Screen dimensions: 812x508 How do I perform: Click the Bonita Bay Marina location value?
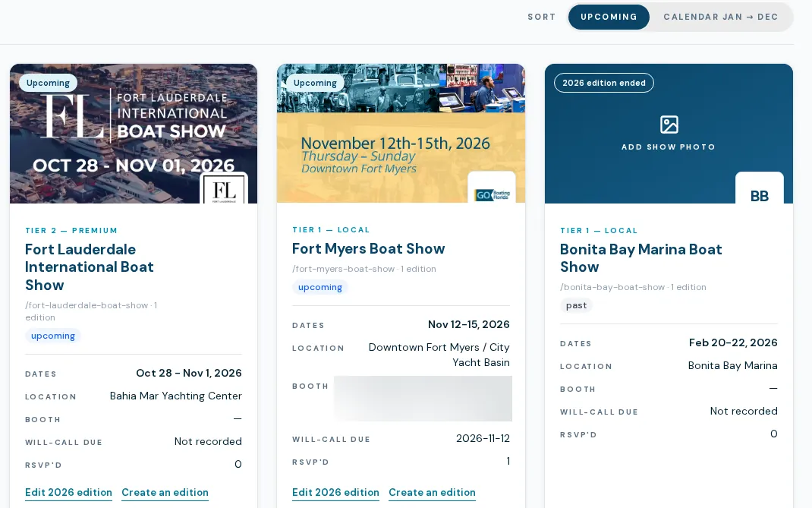coord(733,365)
